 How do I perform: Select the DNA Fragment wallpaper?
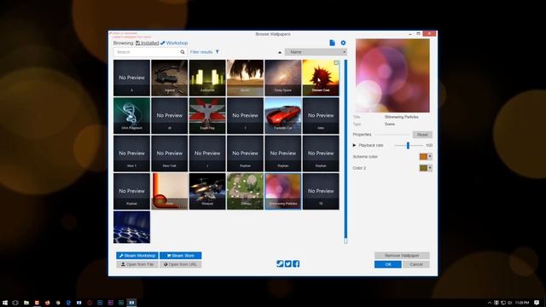131,116
